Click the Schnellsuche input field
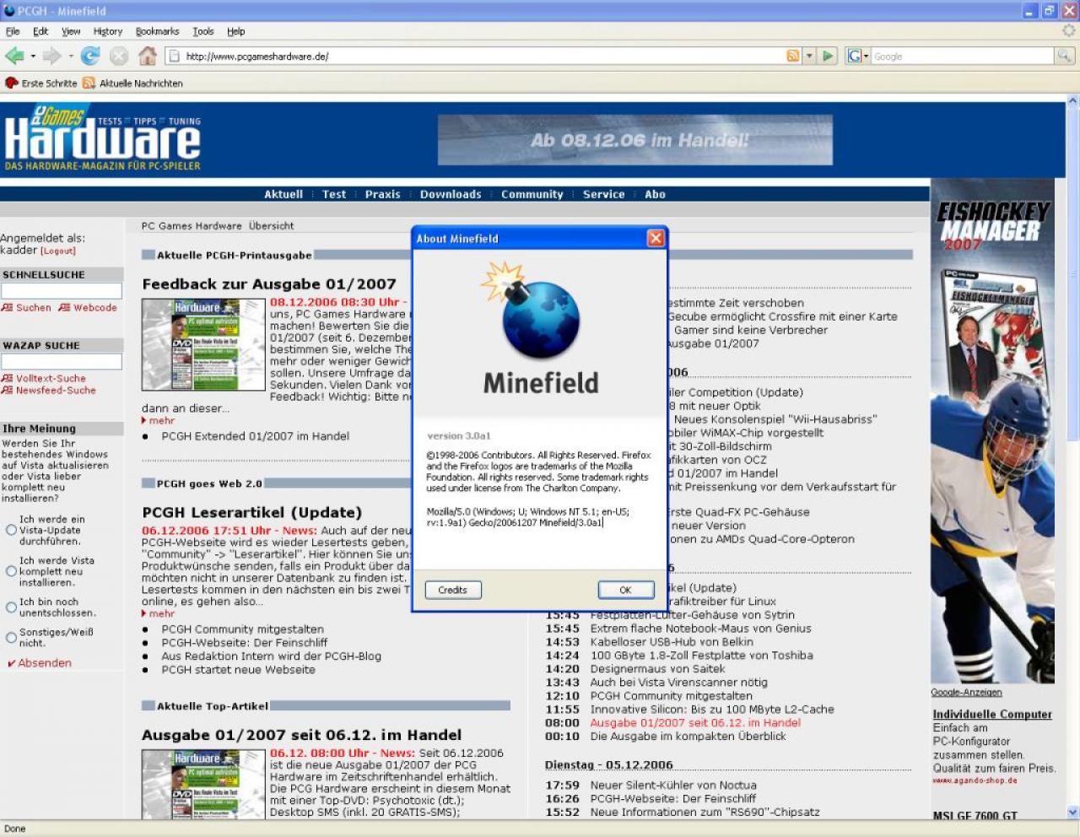1080x837 pixels. 62,290
